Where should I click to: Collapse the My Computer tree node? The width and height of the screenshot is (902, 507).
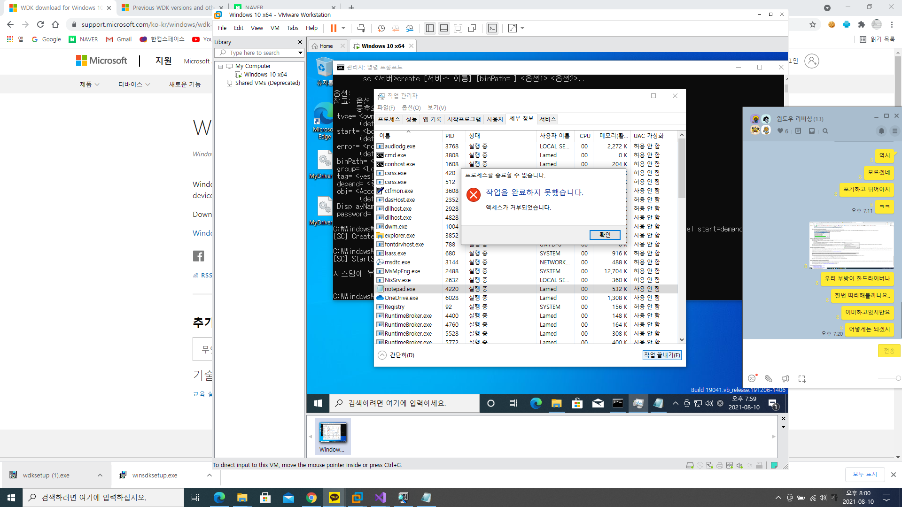(x=220, y=66)
